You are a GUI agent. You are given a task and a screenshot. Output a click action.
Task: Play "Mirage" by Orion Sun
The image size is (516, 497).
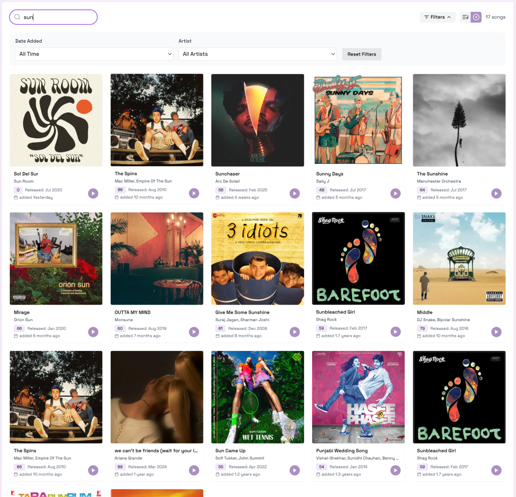pyautogui.click(x=93, y=332)
